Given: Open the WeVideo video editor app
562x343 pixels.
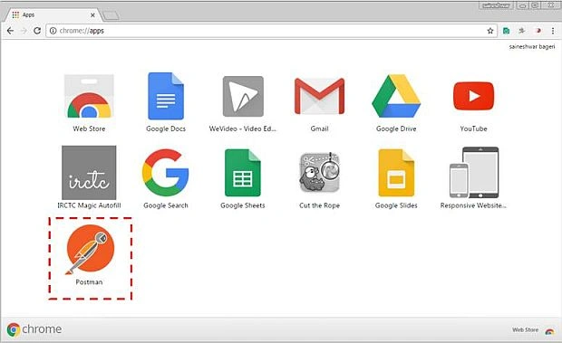Looking at the screenshot, I should click(243, 96).
